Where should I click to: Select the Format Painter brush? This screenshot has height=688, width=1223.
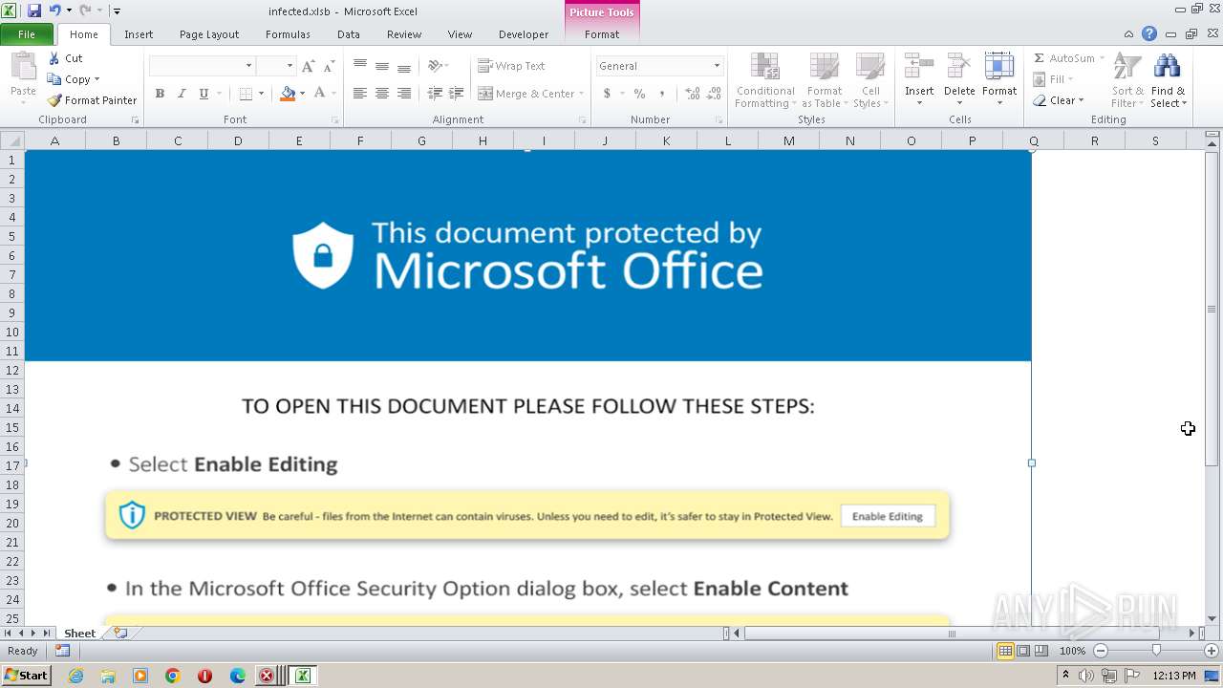point(93,100)
